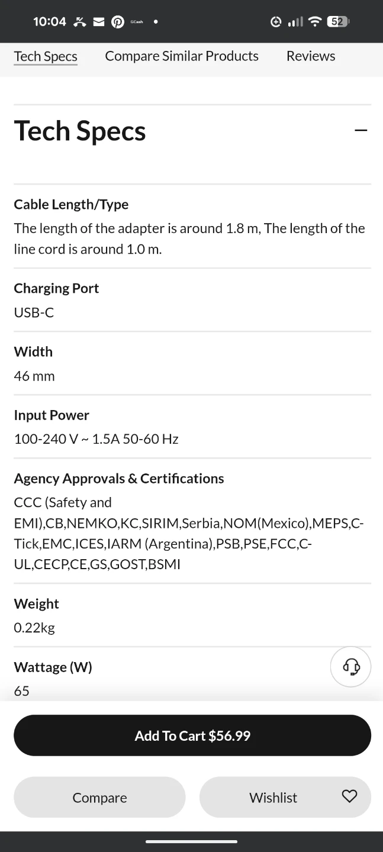
Task: Switch to the Tech Specs tab
Action: [46, 56]
